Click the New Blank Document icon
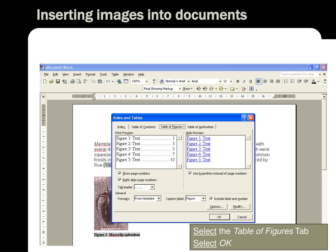336x252 pixels. point(45,81)
